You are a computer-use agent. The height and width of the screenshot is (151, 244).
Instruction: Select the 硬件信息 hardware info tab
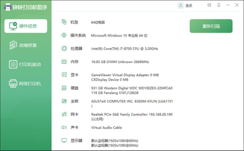point(26,26)
